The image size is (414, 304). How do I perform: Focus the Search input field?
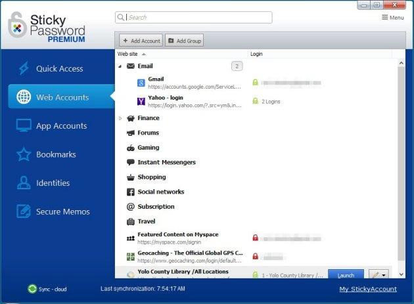coord(194,18)
